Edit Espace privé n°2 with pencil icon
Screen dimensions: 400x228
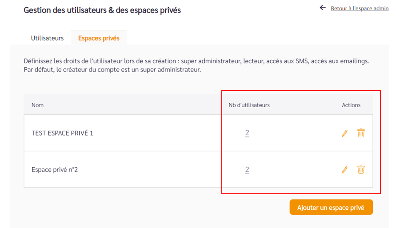click(344, 170)
